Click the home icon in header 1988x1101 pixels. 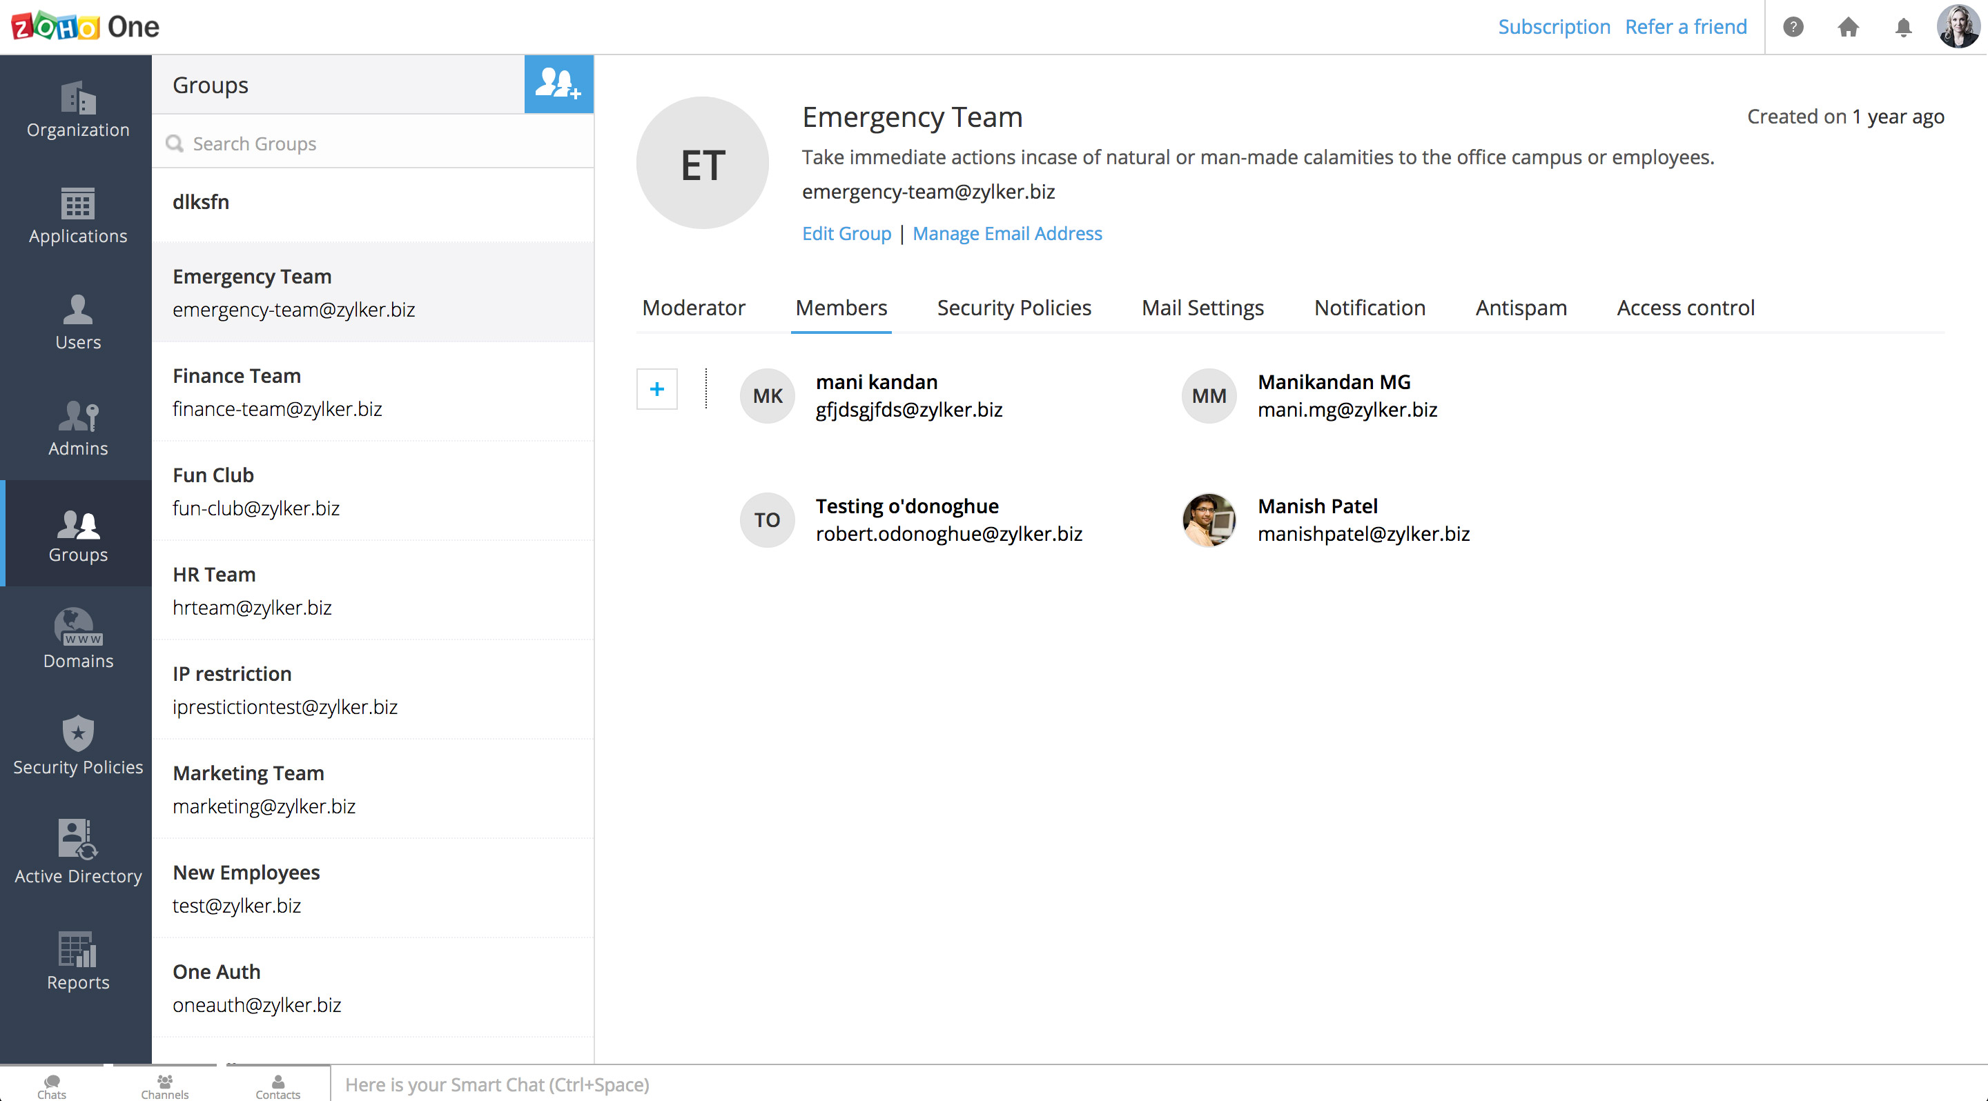point(1848,27)
